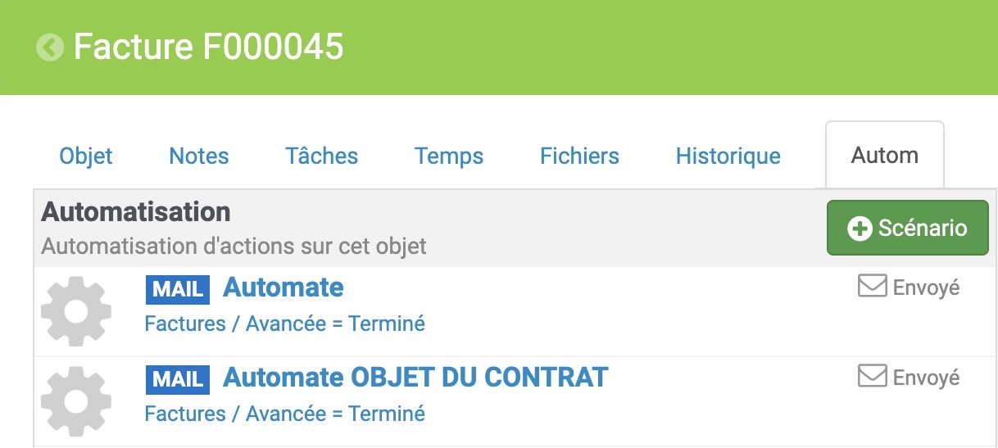
Task: Click Factures / Avancée = Terminé under Automate
Action: [285, 324]
